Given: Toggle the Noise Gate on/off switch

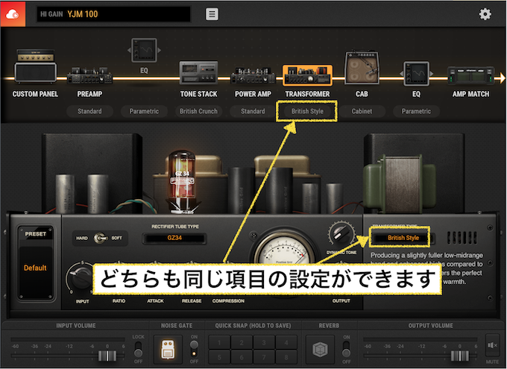Looking at the screenshot, I should tap(194, 349).
